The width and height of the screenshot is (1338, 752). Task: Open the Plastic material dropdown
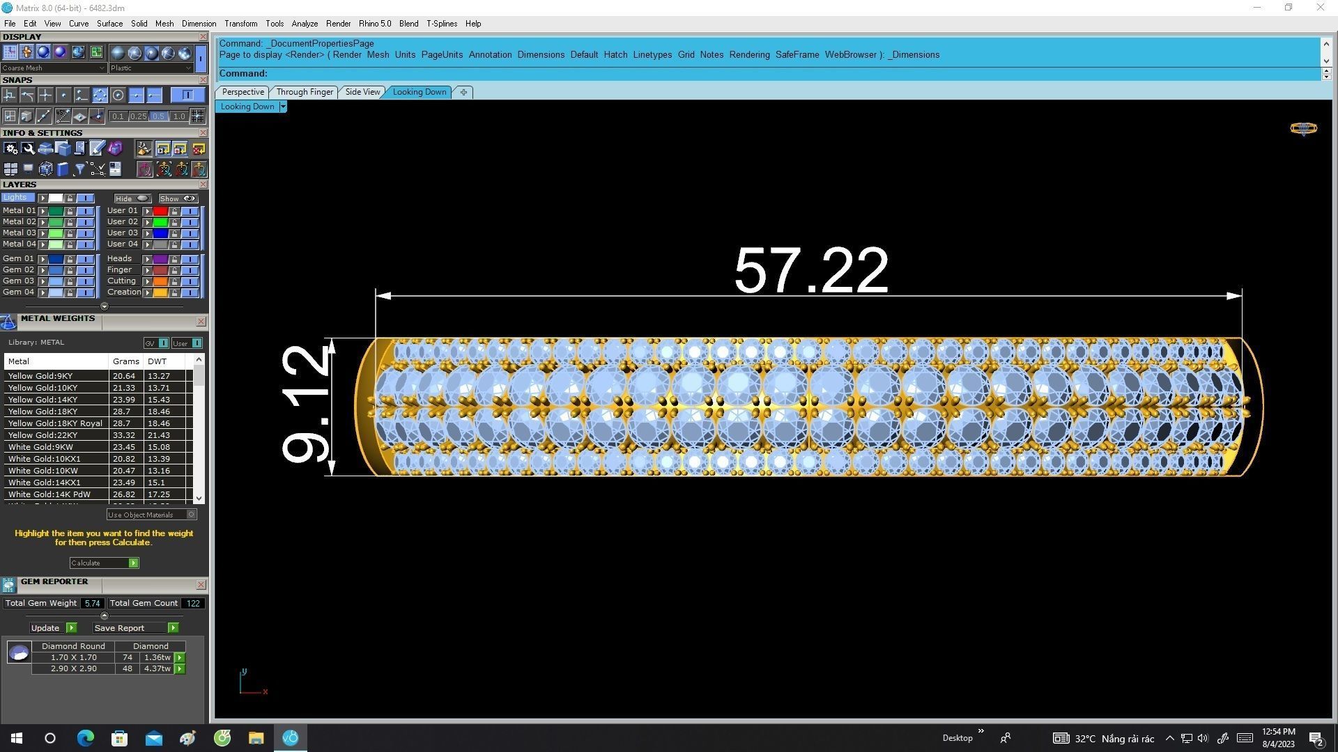point(151,68)
